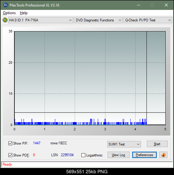Image resolution: width=174 pixels, height=175 pixels.
Task: Close the PlexTools window
Action: click(x=166, y=5)
